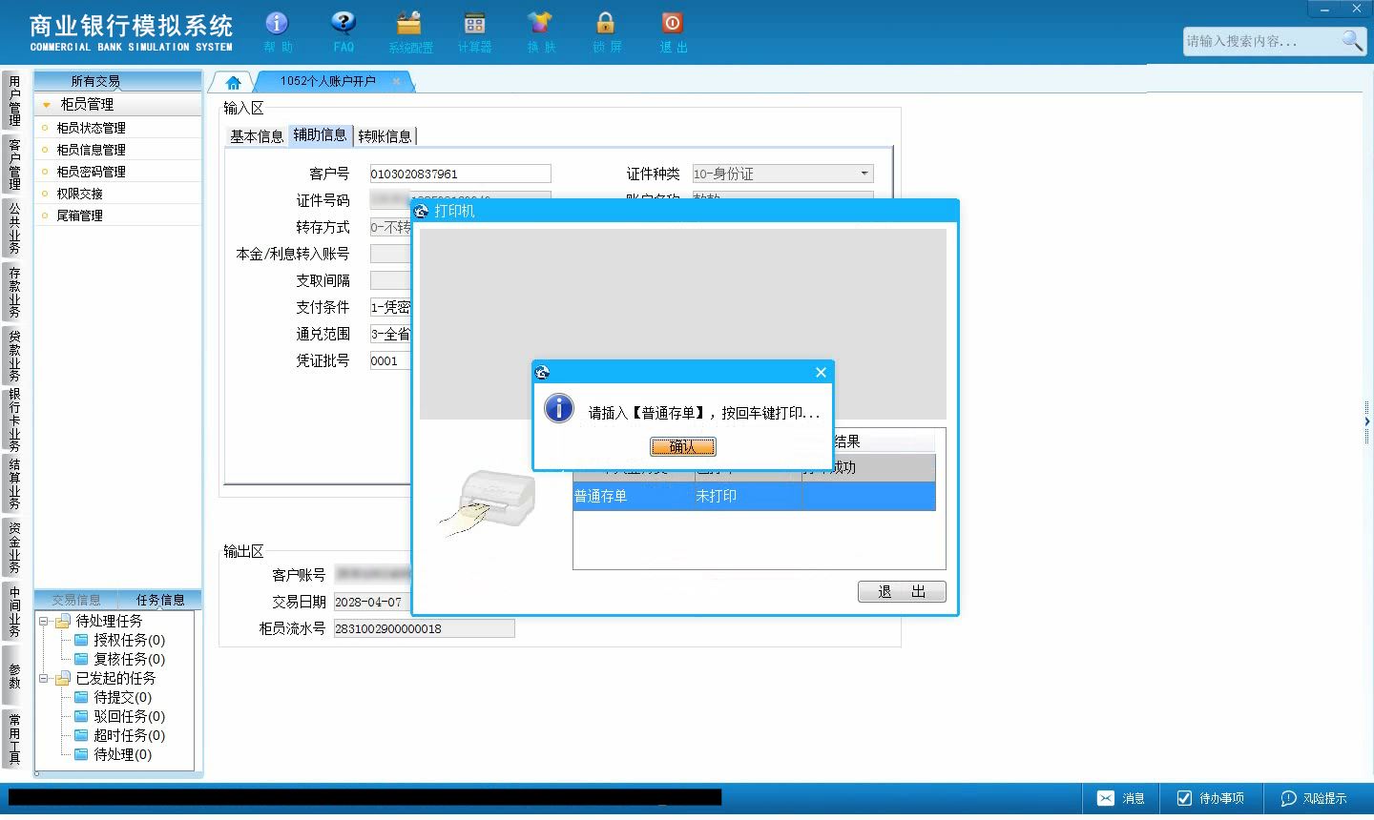Open the 消息 messages status icon
This screenshot has width=1374, height=820.
point(1119,798)
